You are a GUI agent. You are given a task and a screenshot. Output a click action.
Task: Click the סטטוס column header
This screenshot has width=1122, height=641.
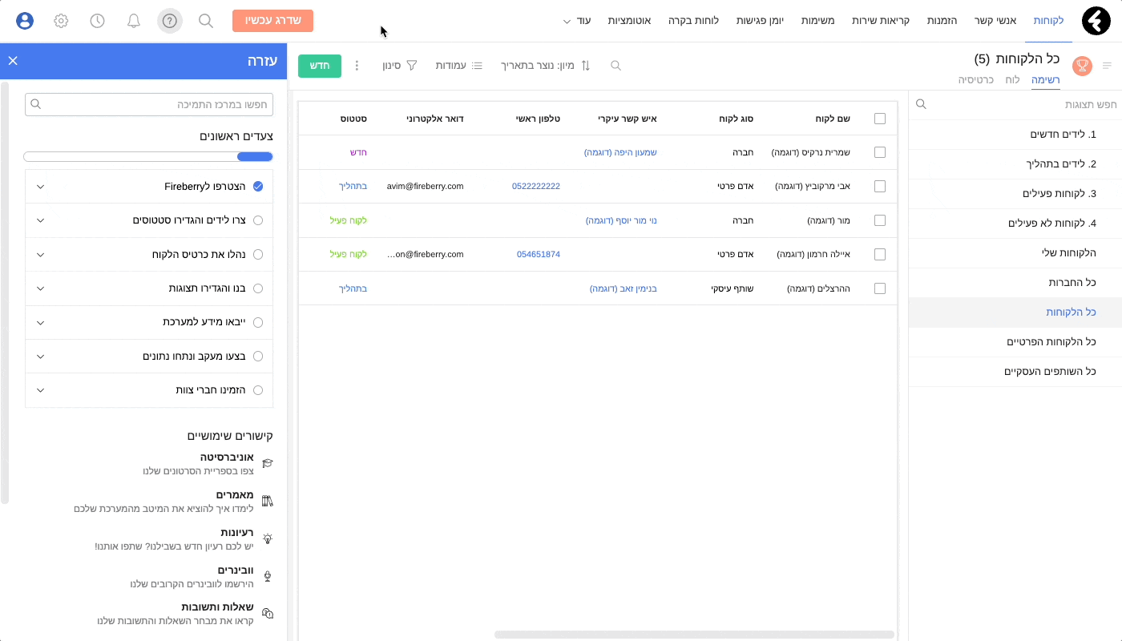(353, 119)
